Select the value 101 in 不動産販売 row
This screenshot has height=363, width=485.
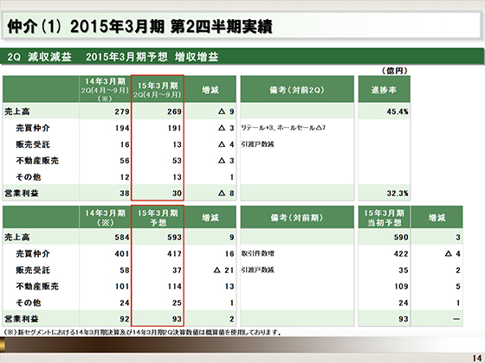[122, 286]
